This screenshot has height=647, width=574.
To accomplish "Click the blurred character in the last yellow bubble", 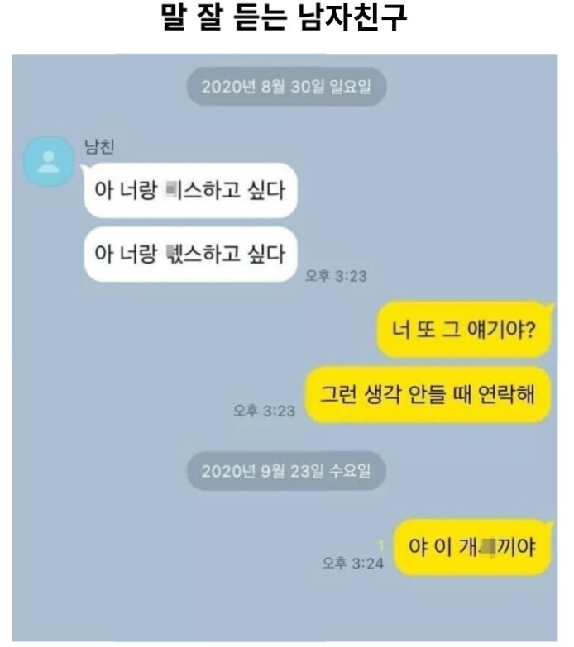I will click(487, 548).
